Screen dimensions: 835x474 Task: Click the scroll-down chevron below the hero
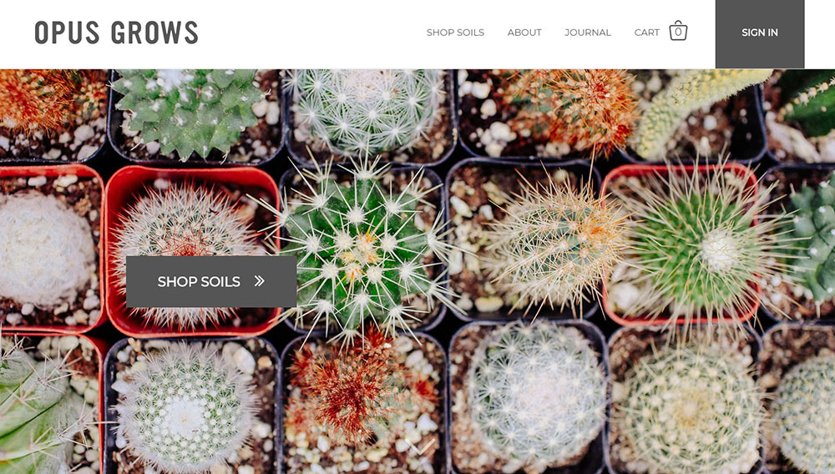pos(420,446)
